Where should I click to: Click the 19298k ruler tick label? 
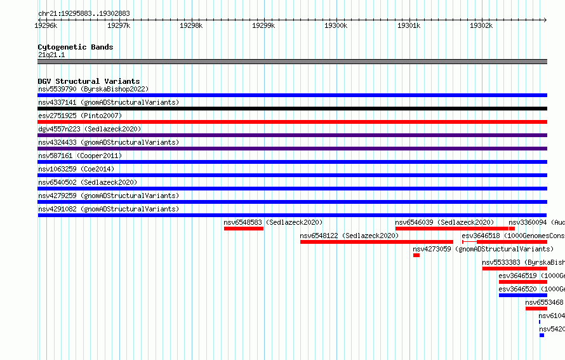click(191, 25)
